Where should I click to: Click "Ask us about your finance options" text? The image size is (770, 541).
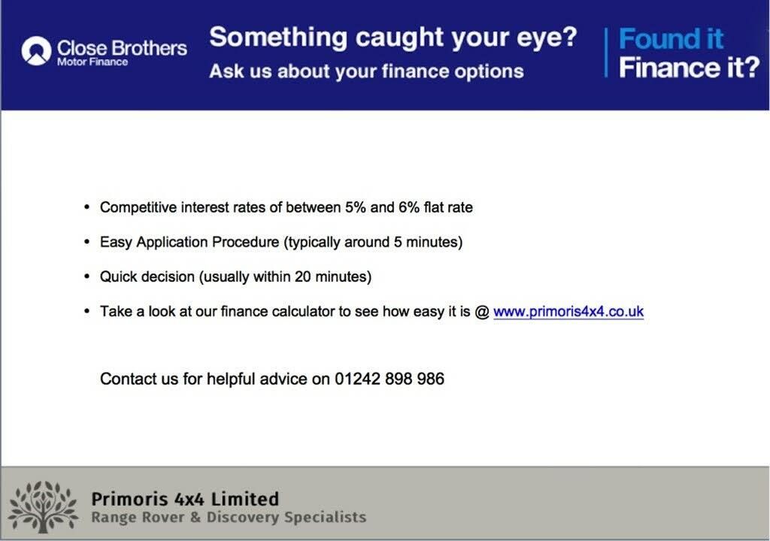pyautogui.click(x=366, y=71)
